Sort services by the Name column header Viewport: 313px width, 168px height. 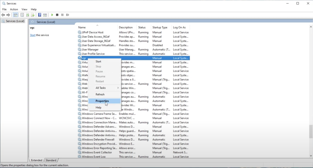pyautogui.click(x=82, y=27)
